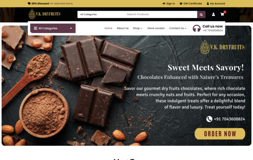
Task: Focus the Search Products field
Action: (161, 14)
